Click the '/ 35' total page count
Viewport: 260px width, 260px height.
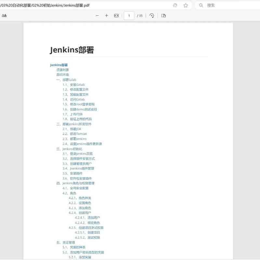(x=140, y=16)
